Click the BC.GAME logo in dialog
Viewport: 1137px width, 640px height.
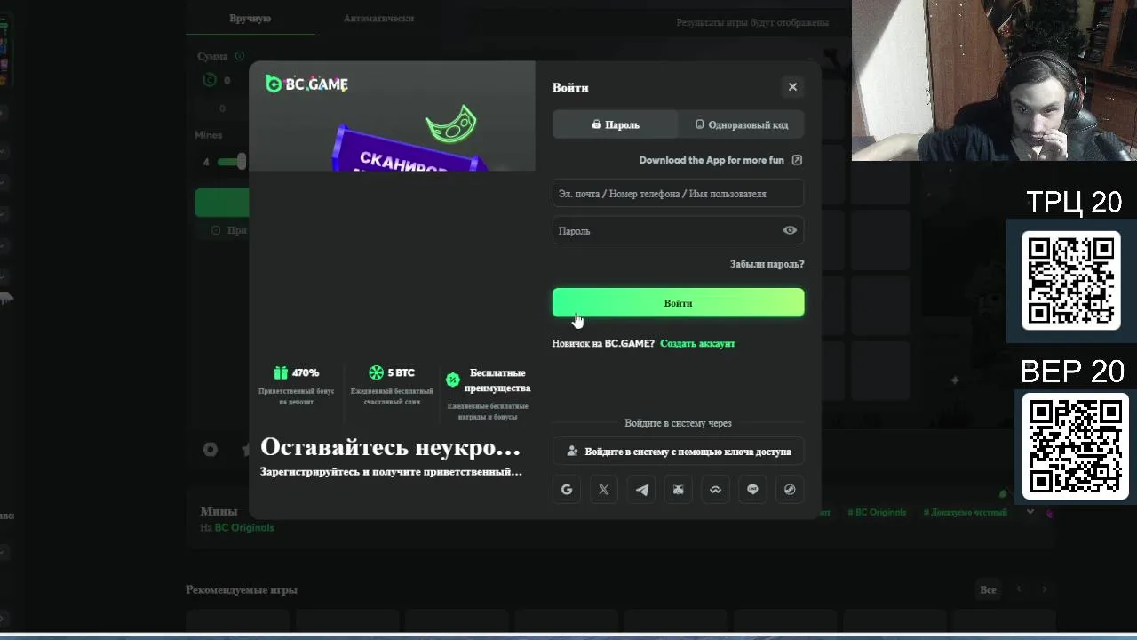point(306,84)
